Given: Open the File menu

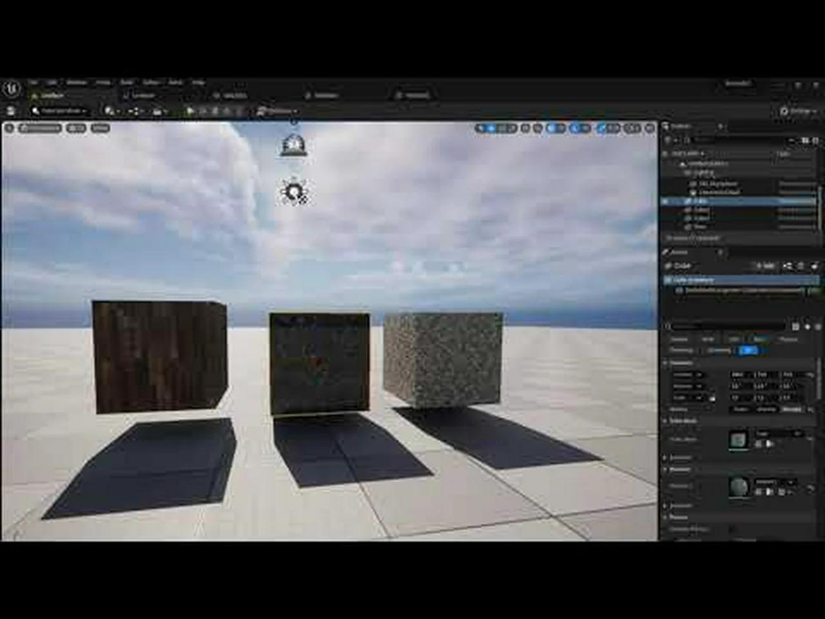Looking at the screenshot, I should [34, 83].
